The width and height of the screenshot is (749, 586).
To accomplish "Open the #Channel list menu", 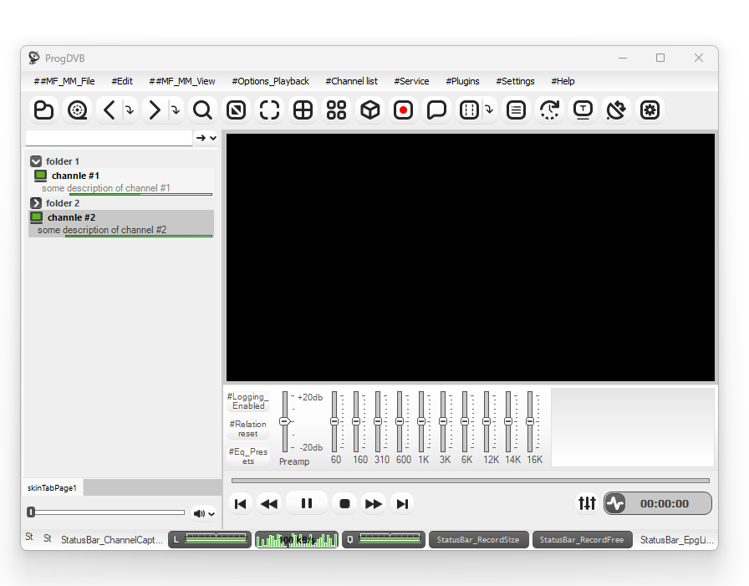I will coord(351,81).
